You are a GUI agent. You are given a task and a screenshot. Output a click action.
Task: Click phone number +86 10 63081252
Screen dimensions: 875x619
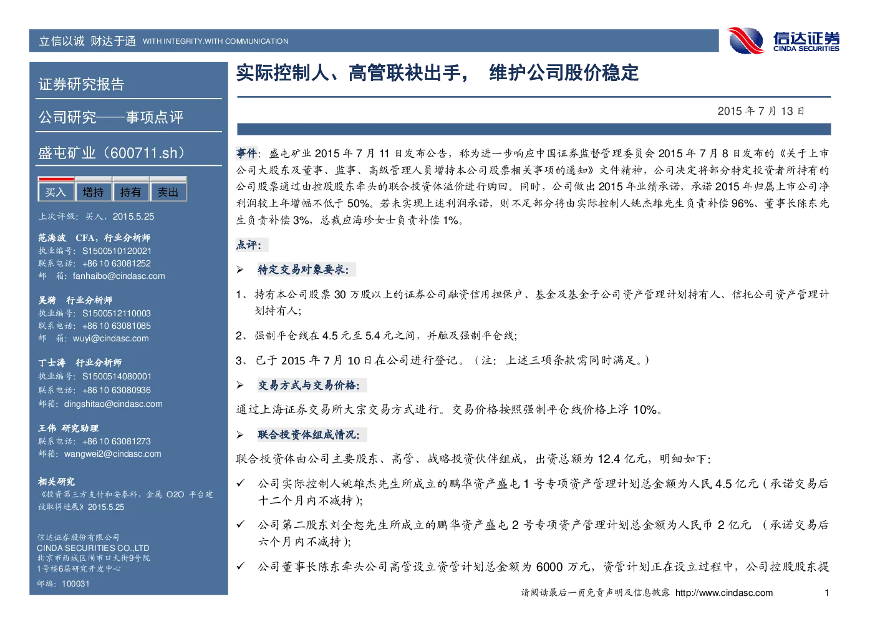click(117, 263)
